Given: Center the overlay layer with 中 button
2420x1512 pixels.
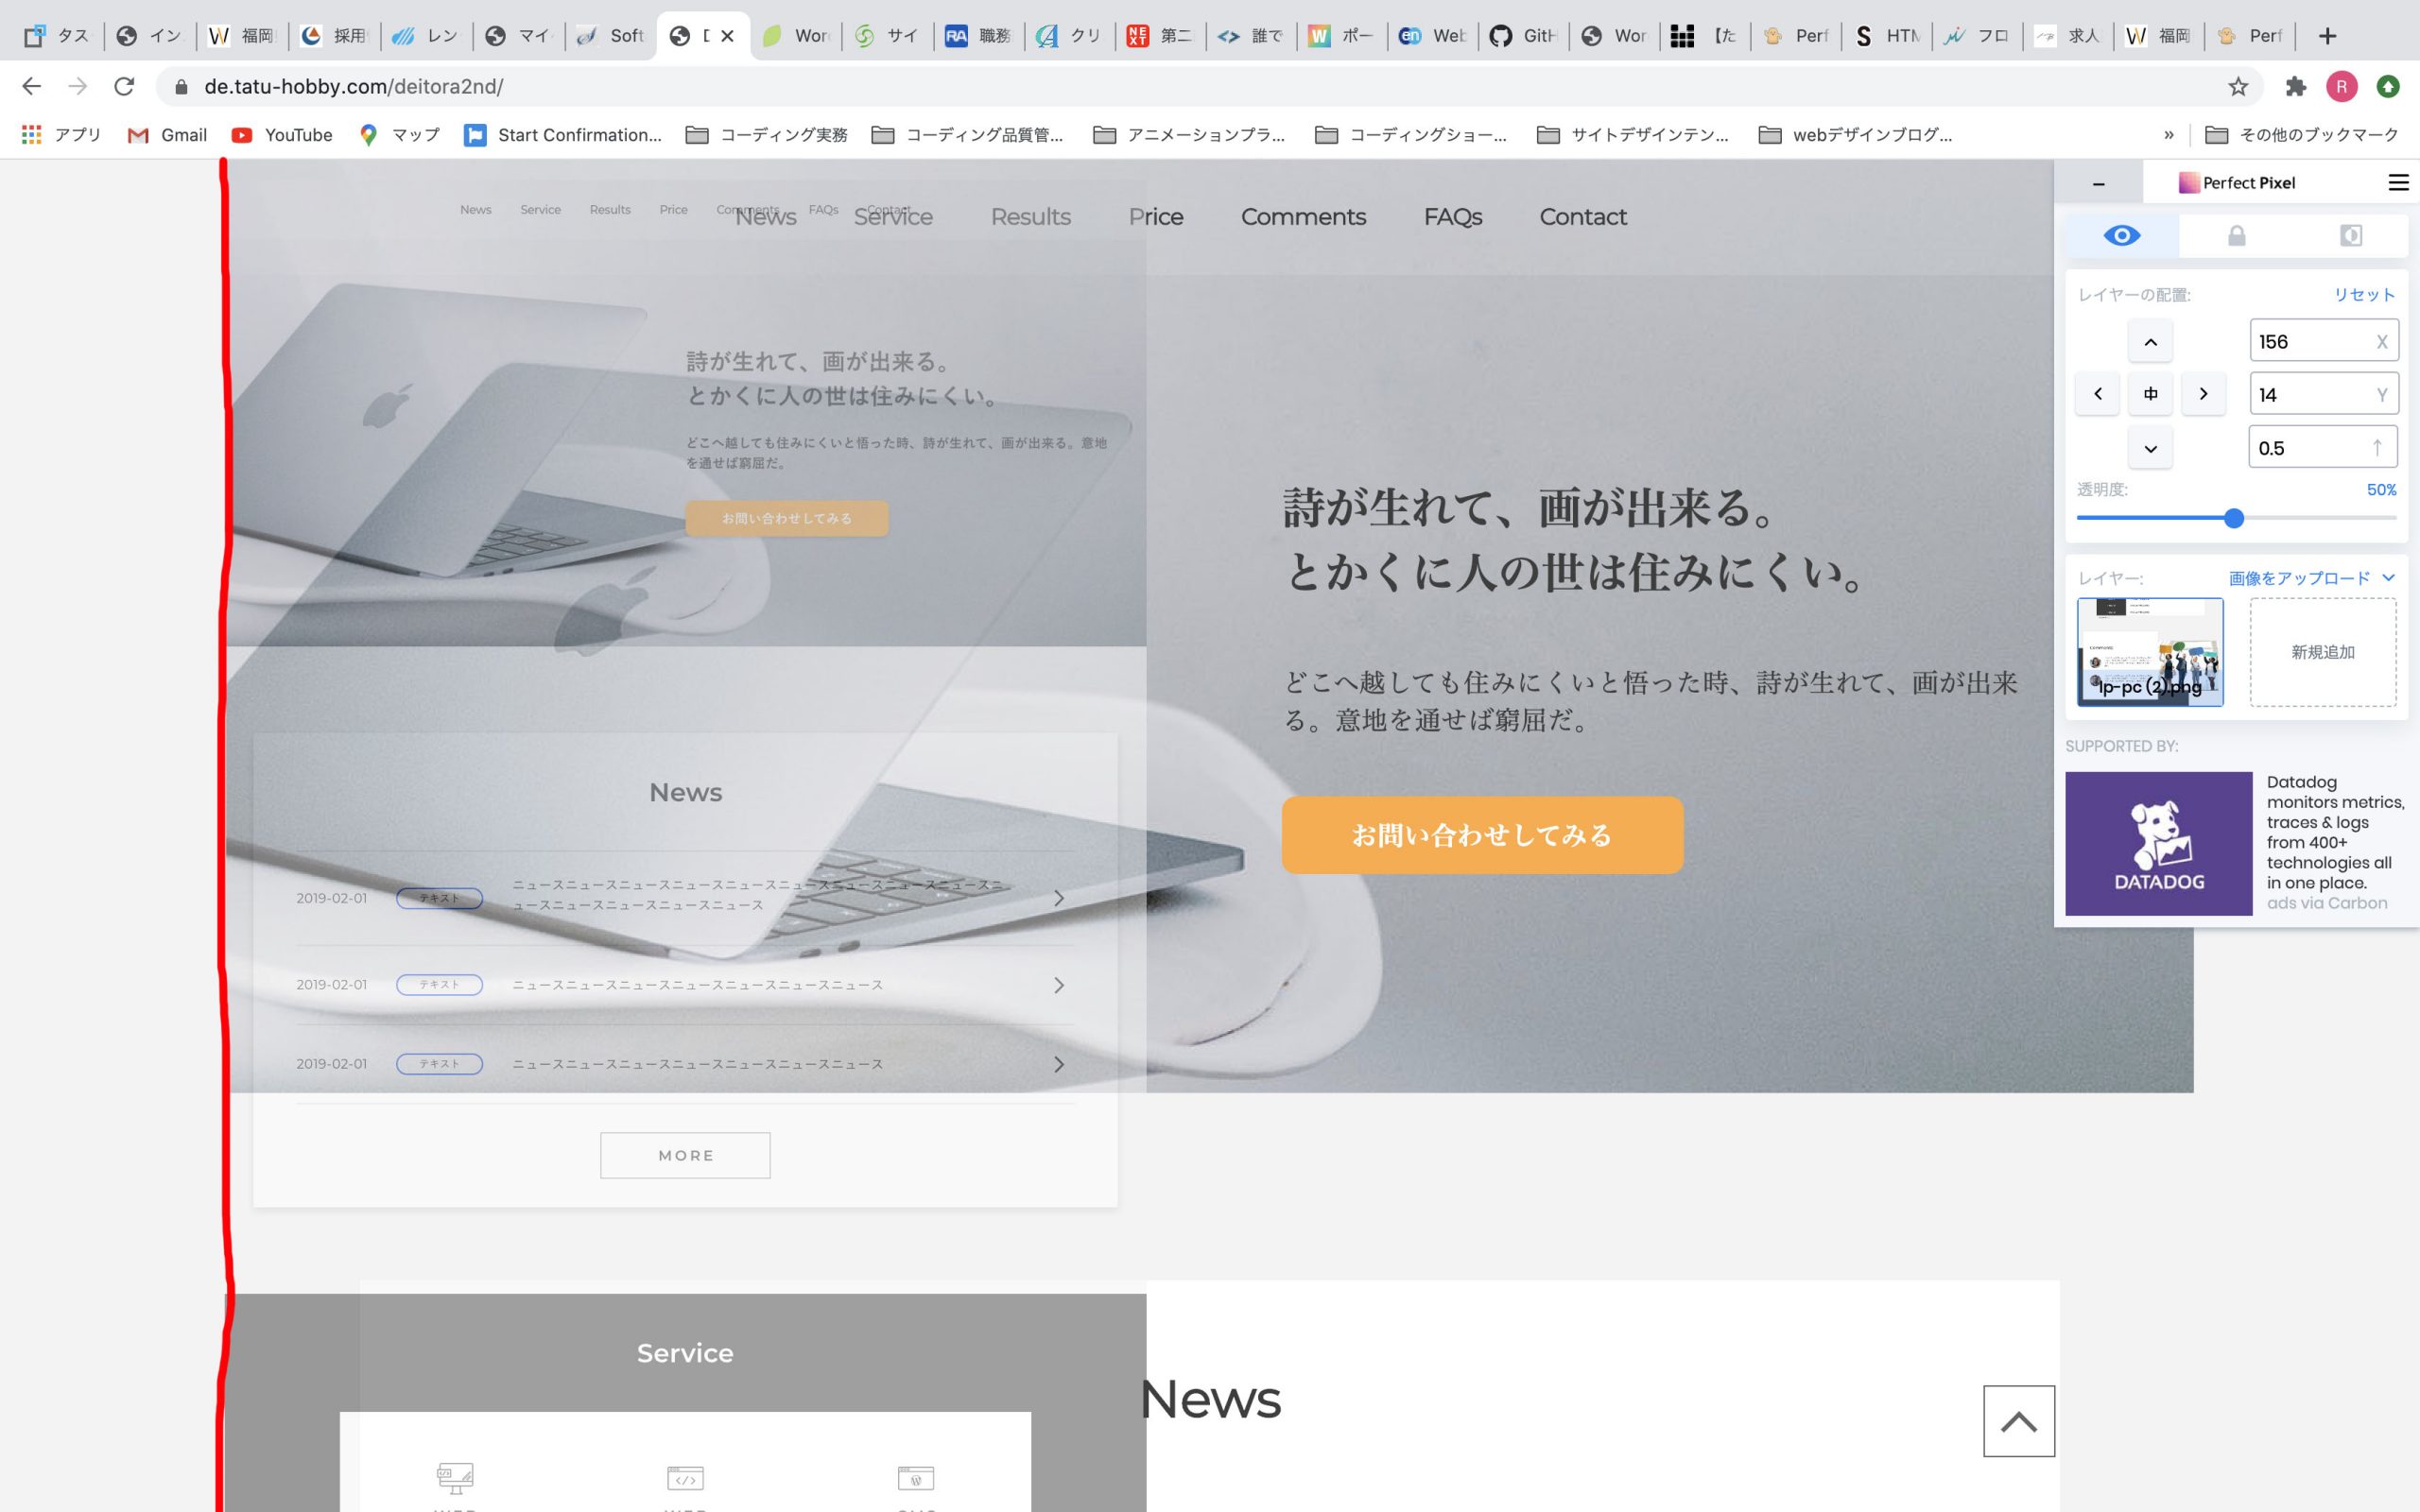Looking at the screenshot, I should coord(2151,394).
